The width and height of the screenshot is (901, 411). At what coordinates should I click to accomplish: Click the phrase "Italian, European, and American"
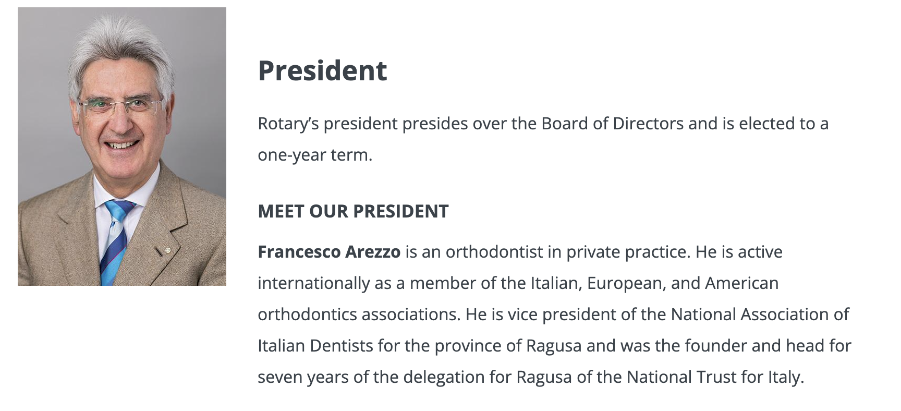tap(654, 283)
